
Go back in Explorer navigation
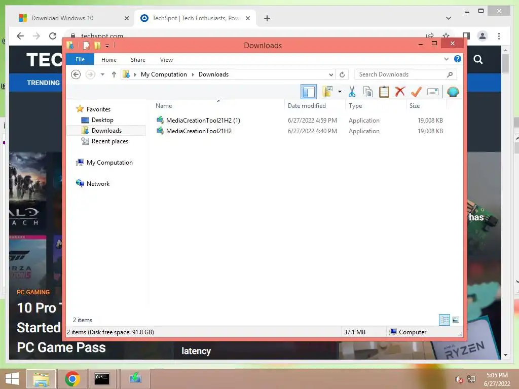pyautogui.click(x=76, y=74)
